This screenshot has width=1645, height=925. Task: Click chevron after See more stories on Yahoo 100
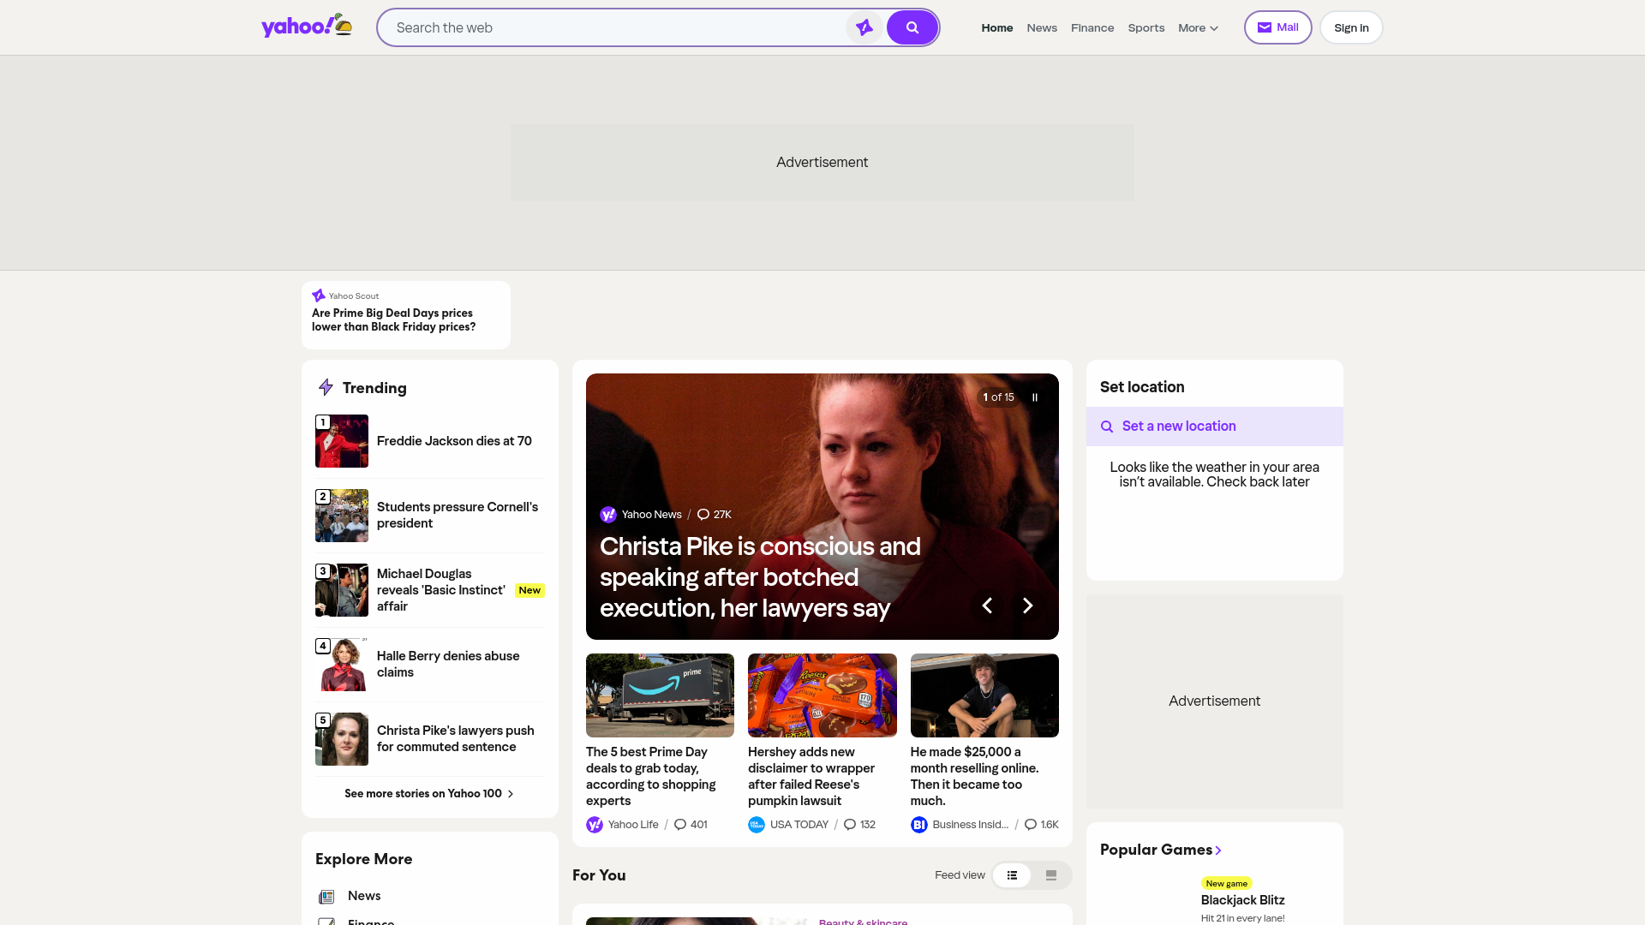(511, 794)
